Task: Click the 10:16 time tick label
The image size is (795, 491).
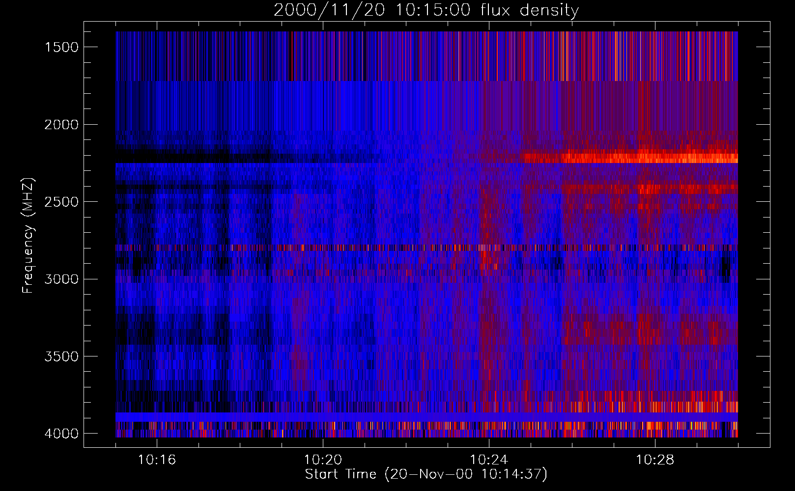Action: pyautogui.click(x=157, y=460)
